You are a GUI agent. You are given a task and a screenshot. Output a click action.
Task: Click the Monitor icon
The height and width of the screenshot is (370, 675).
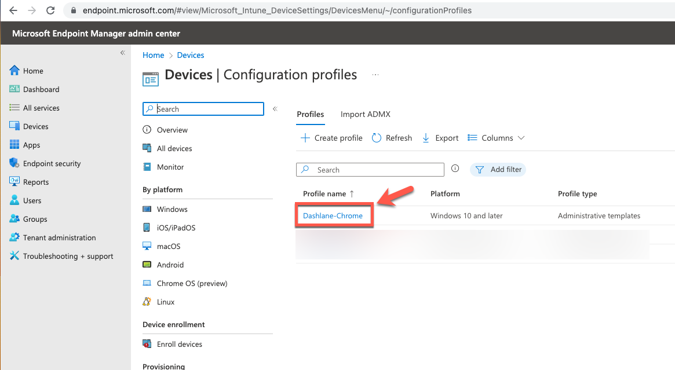(147, 167)
